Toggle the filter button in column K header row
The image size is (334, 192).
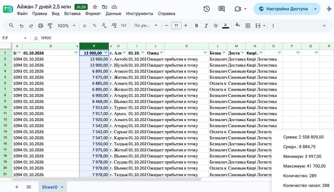pos(205,53)
